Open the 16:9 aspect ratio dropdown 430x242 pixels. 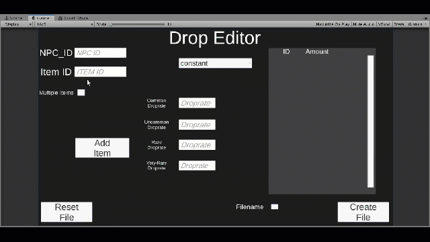(64, 24)
